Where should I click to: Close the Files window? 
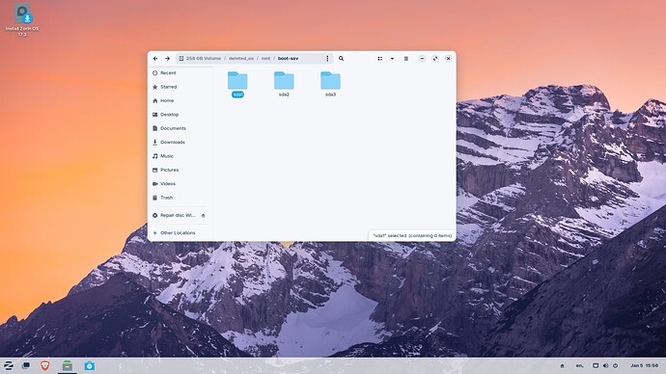coord(448,59)
